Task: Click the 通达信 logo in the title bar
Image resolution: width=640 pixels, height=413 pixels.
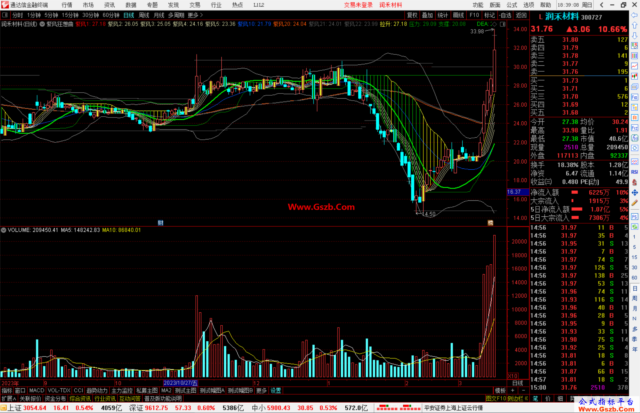Action: pos(5,5)
